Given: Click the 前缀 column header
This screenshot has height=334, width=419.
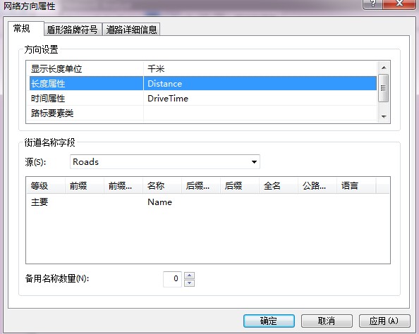Looking at the screenshot, I should [85, 185].
